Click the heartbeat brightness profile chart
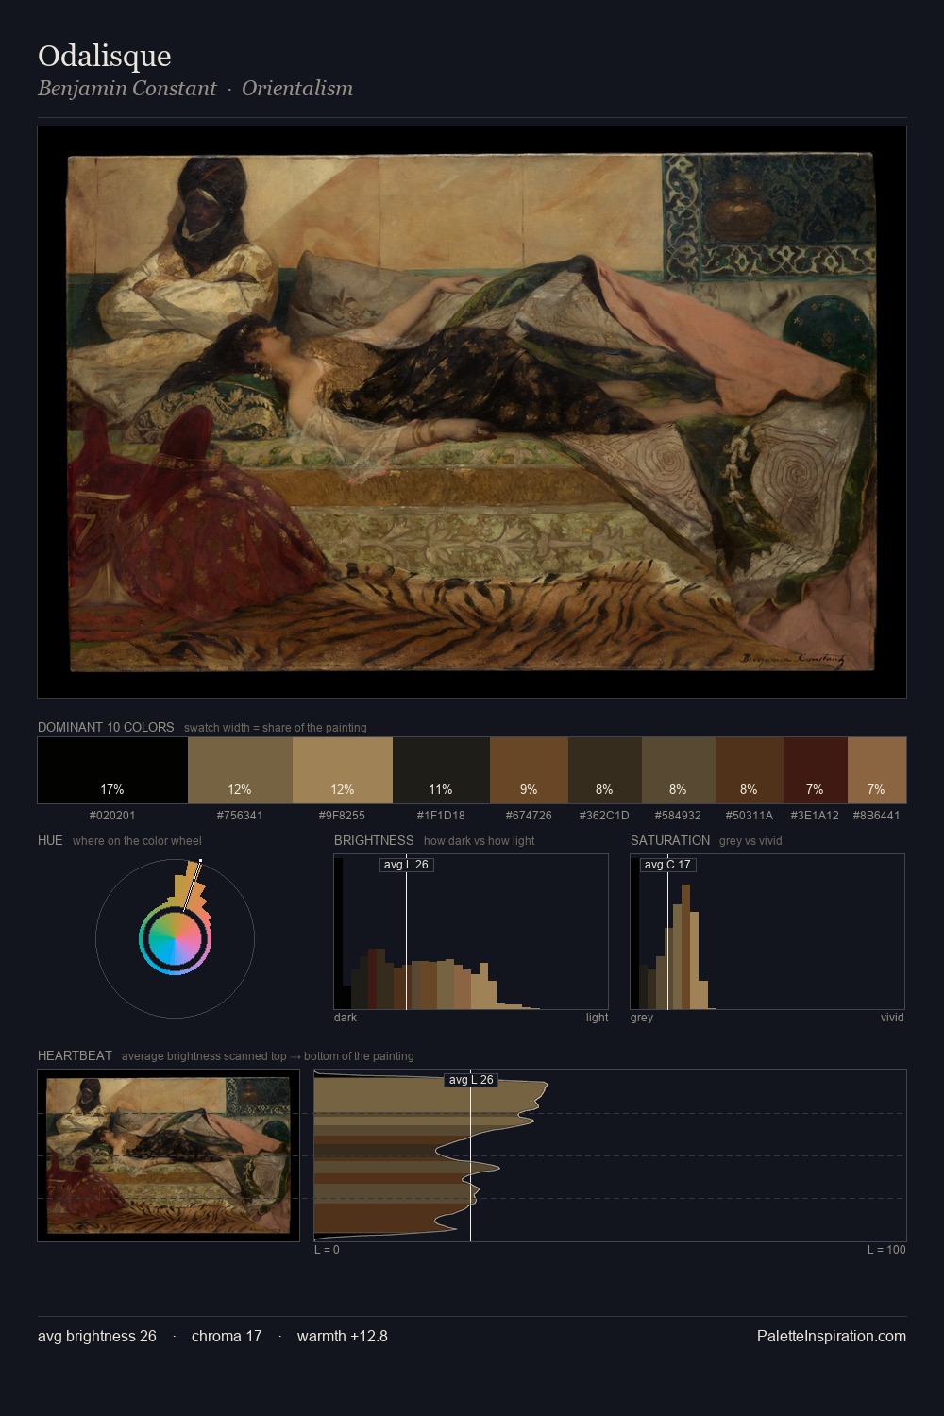The height and width of the screenshot is (1416, 944). 610,1155
